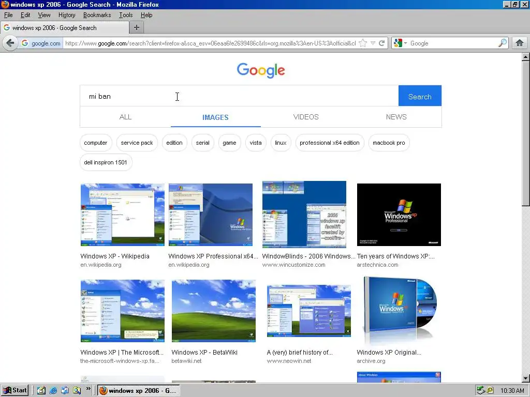530x397 pixels.
Task: Select the IMAGES tab
Action: coord(216,117)
